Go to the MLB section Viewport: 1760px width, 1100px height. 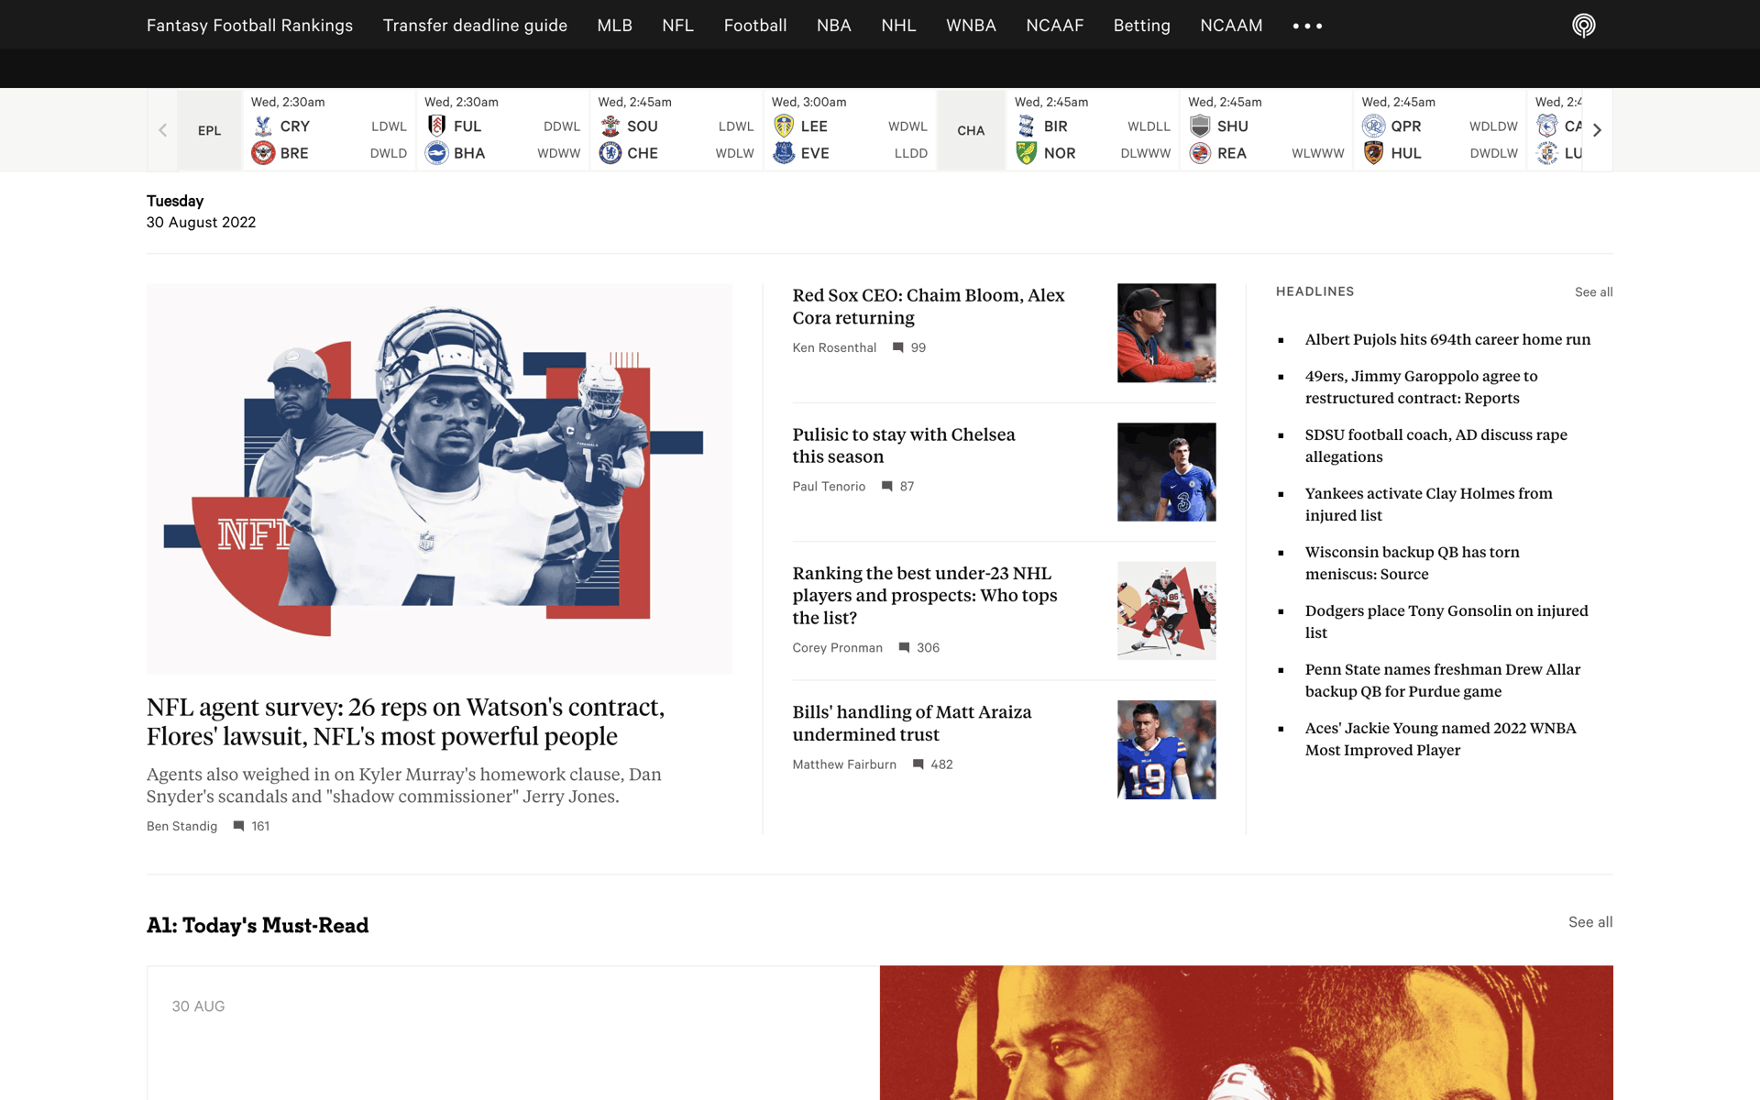click(615, 26)
